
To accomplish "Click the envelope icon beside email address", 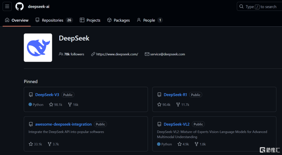I will pyautogui.click(x=147, y=54).
